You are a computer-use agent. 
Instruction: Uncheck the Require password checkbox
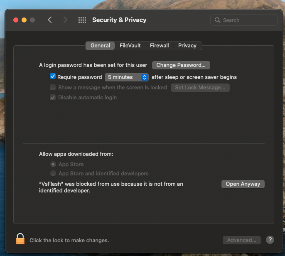[x=53, y=76]
